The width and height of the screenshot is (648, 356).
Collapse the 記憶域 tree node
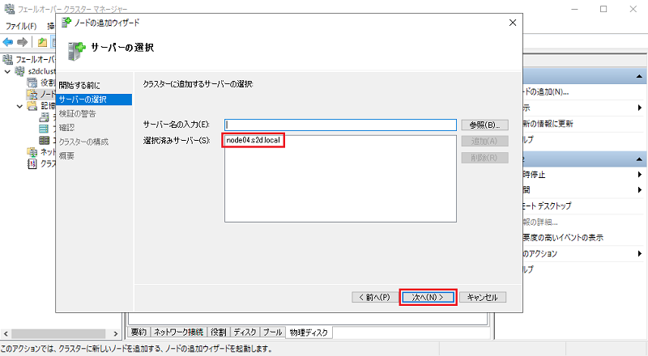(x=19, y=106)
